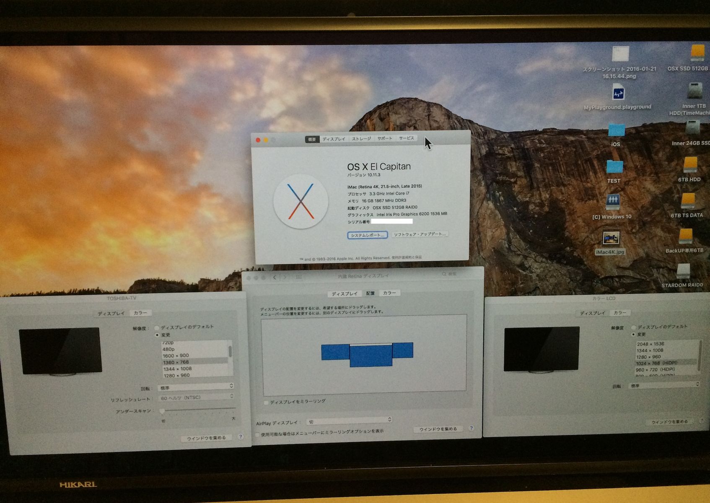Select the Inner 24GB SSD drive icon
Viewport: 710px width, 503px height.
coord(692,128)
